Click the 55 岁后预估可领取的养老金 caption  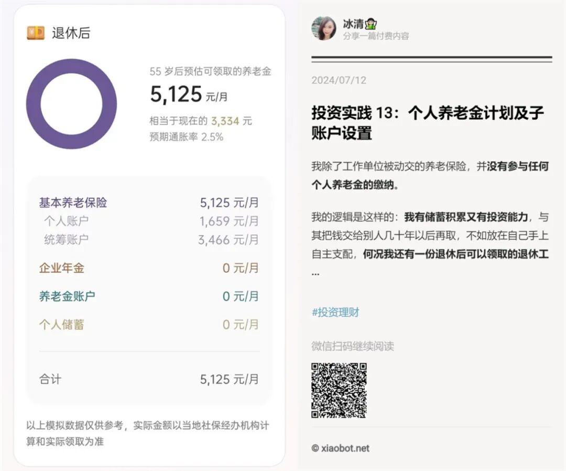tap(211, 71)
